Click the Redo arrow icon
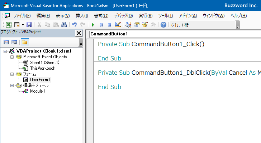Screen dimensions: 261x143 click(82, 25)
